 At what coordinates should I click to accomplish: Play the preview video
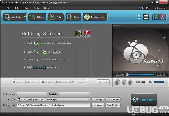click(117, 82)
